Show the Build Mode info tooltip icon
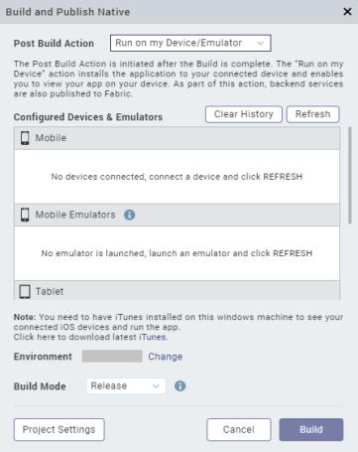Image resolution: width=358 pixels, height=452 pixels. coord(179,385)
